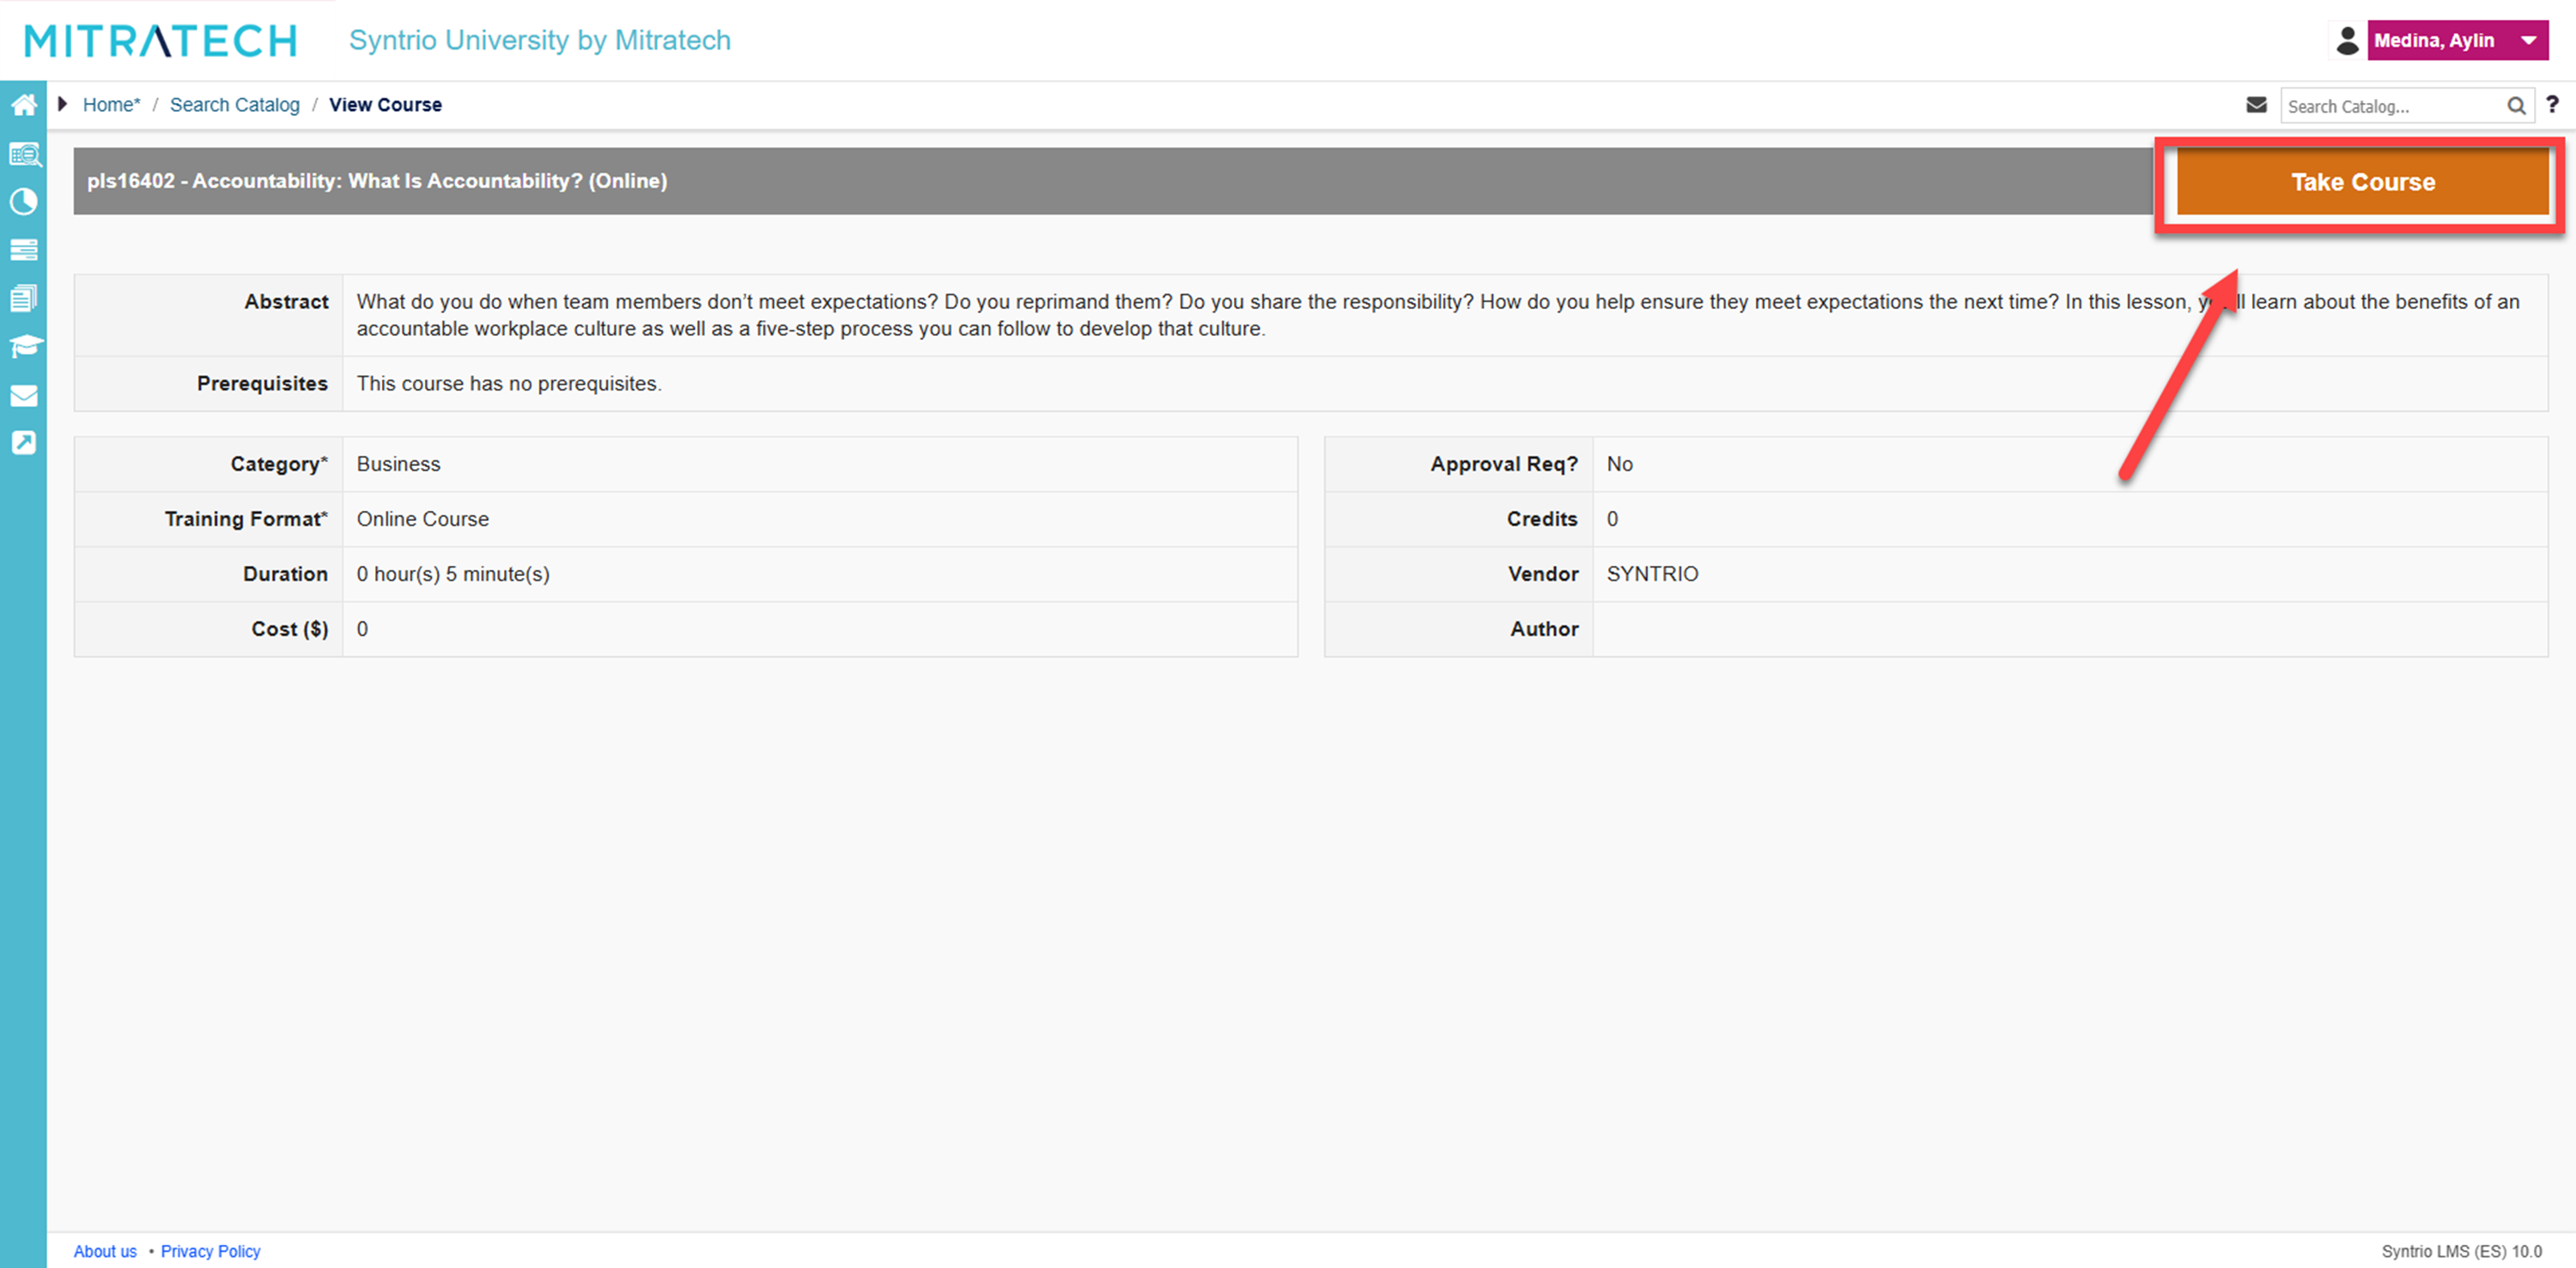2576x1268 pixels.
Task: Open the Privacy Policy footer link
Action: click(210, 1251)
